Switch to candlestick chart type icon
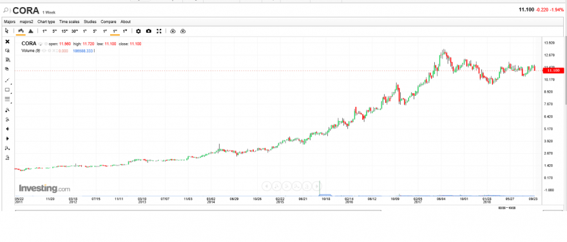Screen dimensions: 567x242 click(21, 31)
